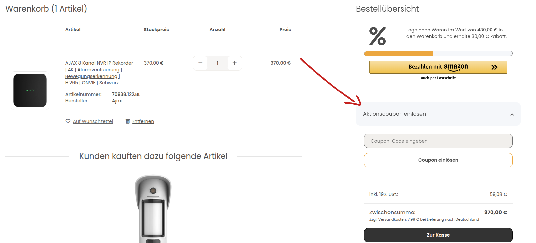This screenshot has width=536, height=243.
Task: Click Auf Wunschzettel link
Action: [x=93, y=121]
